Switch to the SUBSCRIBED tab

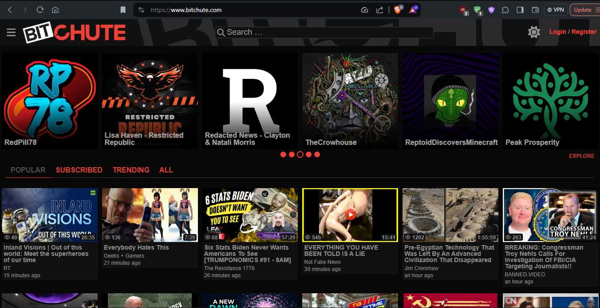click(x=79, y=170)
